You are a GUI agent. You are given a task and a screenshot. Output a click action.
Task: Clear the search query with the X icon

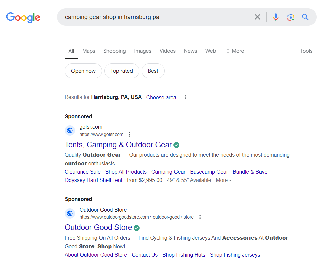click(x=257, y=17)
